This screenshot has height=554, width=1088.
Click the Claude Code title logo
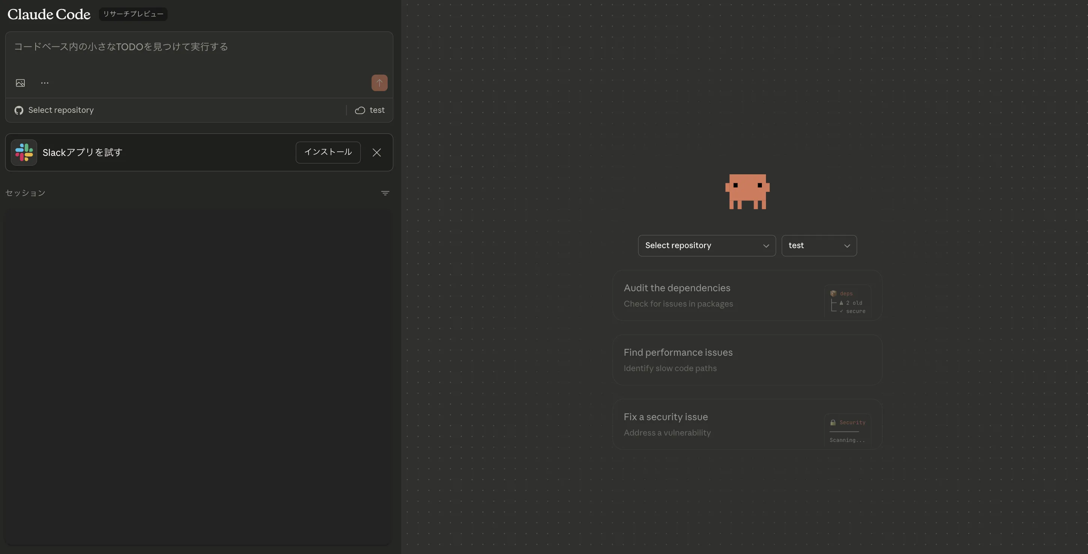(49, 14)
